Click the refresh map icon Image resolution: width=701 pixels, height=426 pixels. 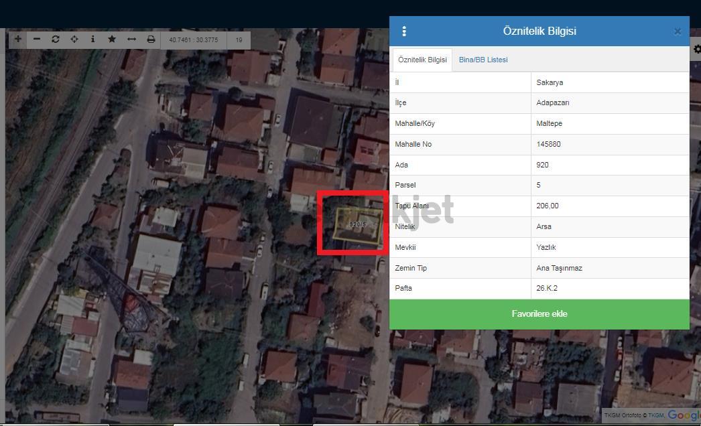click(x=56, y=40)
